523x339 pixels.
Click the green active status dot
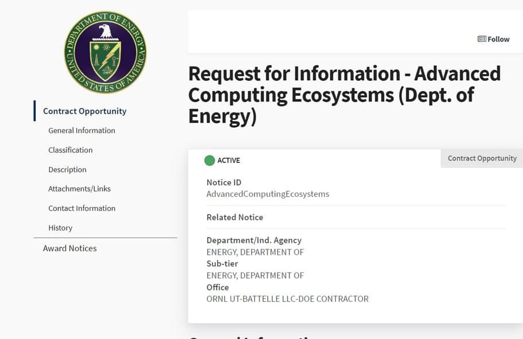point(210,160)
